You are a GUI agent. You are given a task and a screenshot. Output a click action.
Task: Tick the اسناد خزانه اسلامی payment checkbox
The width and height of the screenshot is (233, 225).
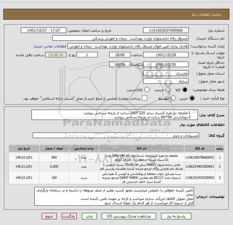tap(144, 98)
